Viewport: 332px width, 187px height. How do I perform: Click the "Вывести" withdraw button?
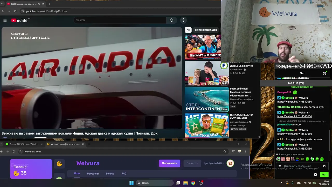click(192, 163)
